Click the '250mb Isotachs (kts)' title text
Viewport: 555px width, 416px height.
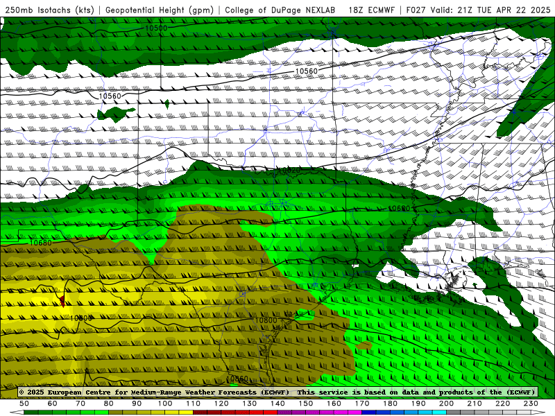50,10
